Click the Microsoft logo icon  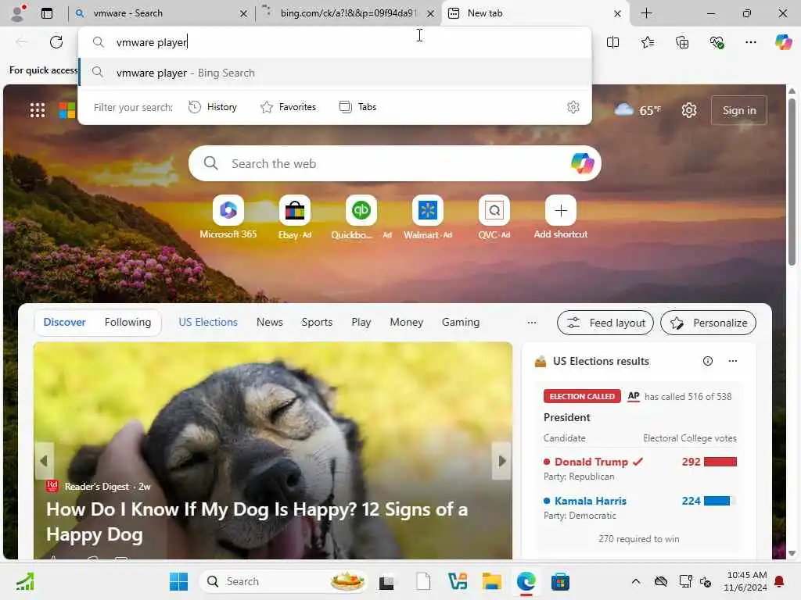(x=67, y=110)
